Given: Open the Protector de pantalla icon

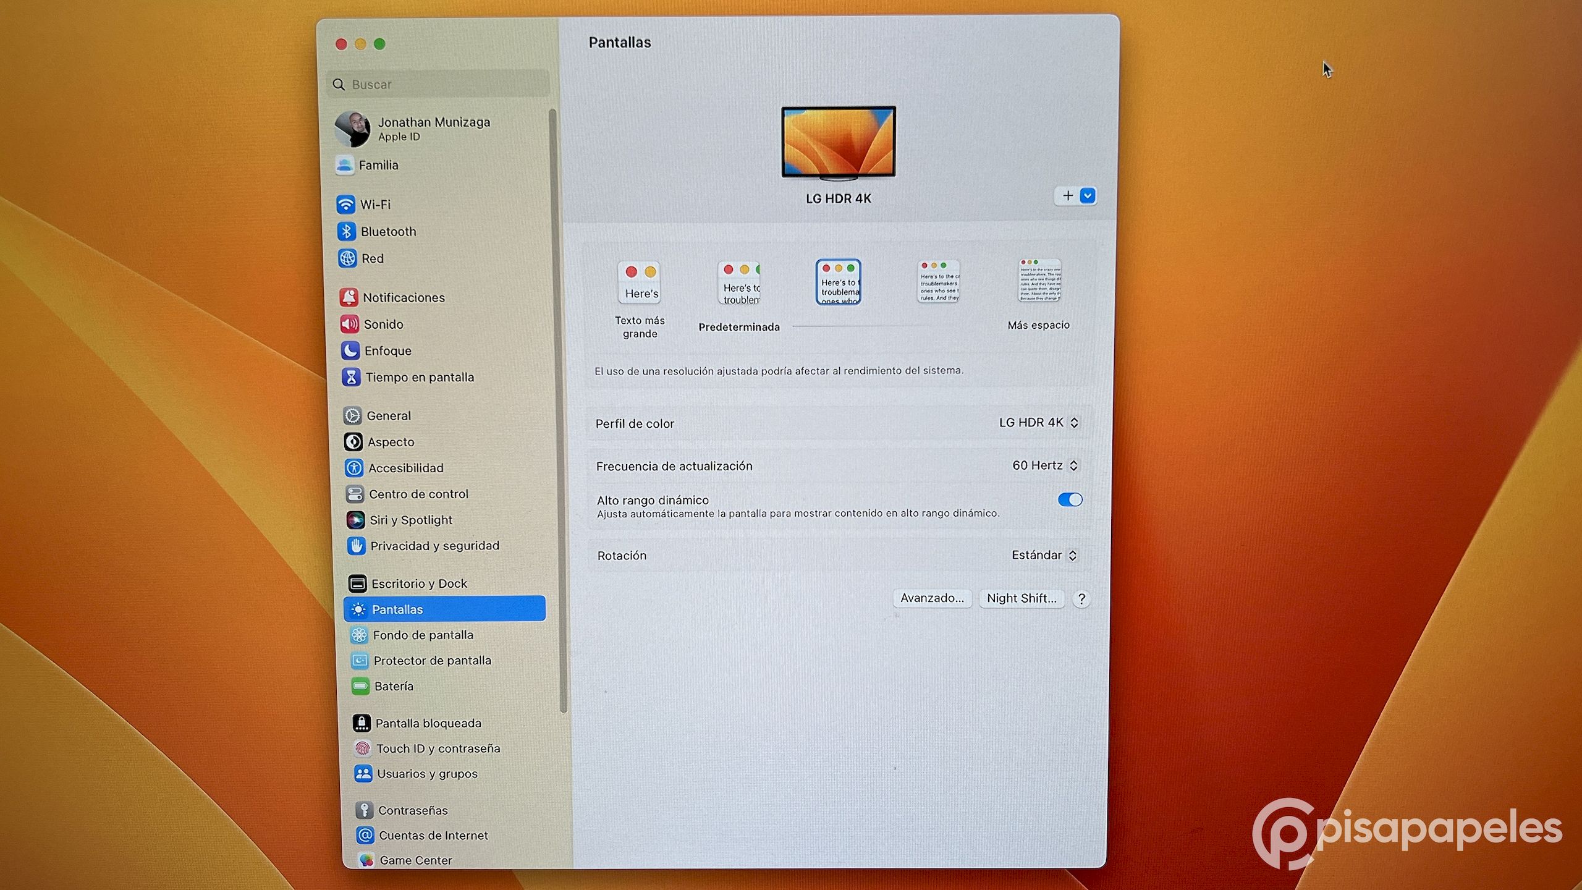Looking at the screenshot, I should pyautogui.click(x=360, y=661).
